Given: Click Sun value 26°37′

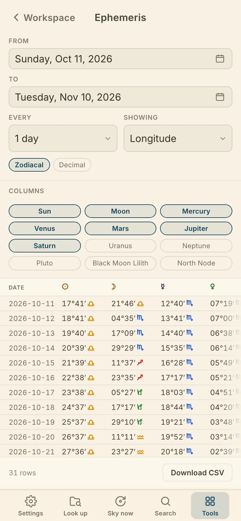Looking at the screenshot, I should coord(74,437).
